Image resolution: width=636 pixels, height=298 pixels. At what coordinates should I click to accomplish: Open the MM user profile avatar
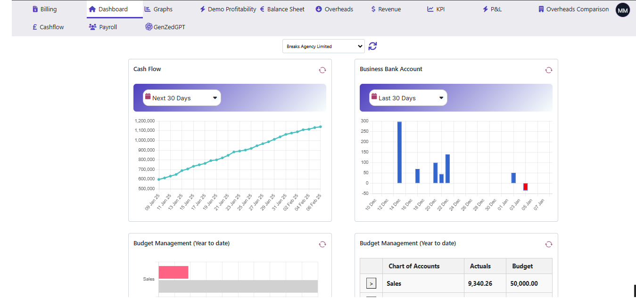click(622, 10)
